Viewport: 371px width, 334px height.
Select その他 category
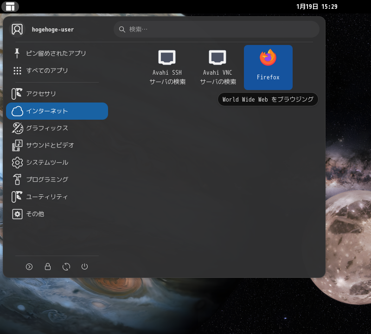pos(57,214)
